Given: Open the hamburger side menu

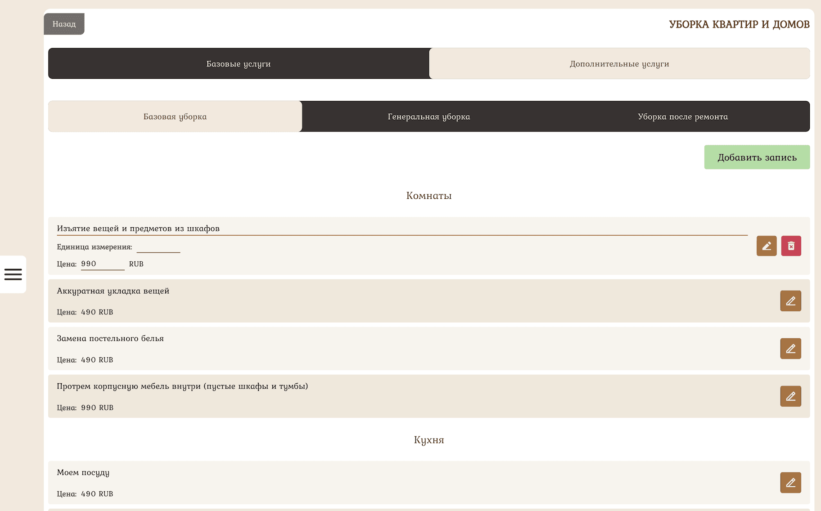Looking at the screenshot, I should click(13, 274).
